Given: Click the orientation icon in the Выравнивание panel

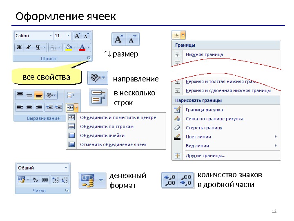Looking at the screenshot, I should [x=51, y=95].
